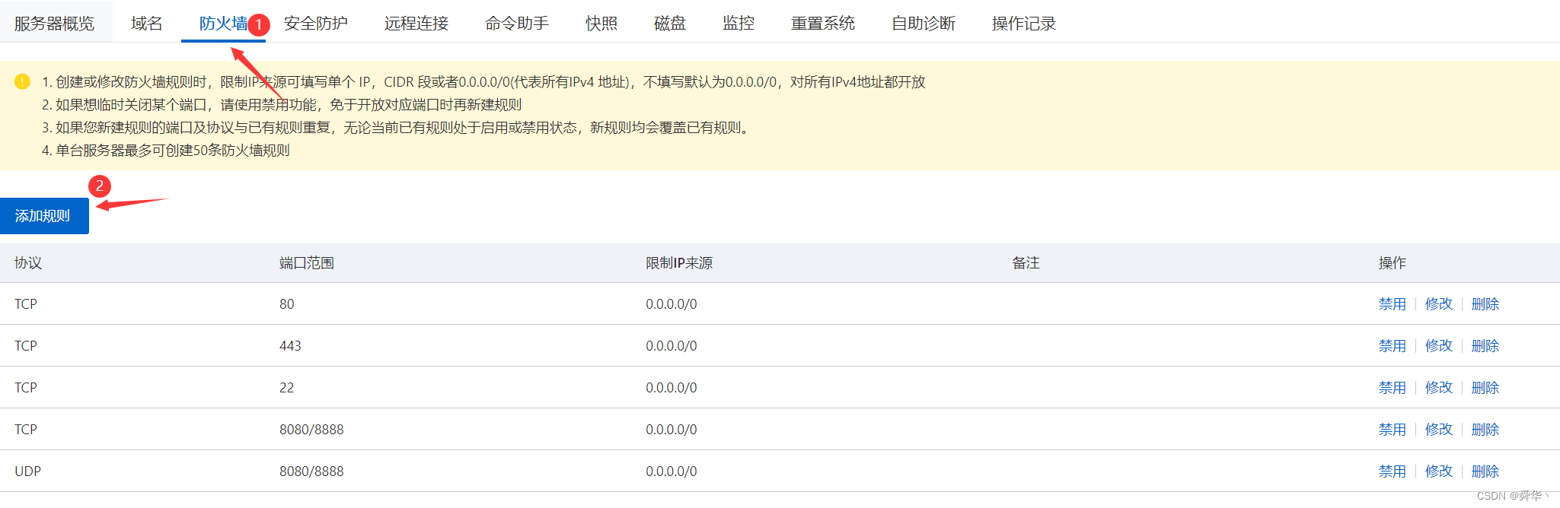1560x508 pixels.
Task: Click the 限制IP来源 column header
Action: pos(679,263)
